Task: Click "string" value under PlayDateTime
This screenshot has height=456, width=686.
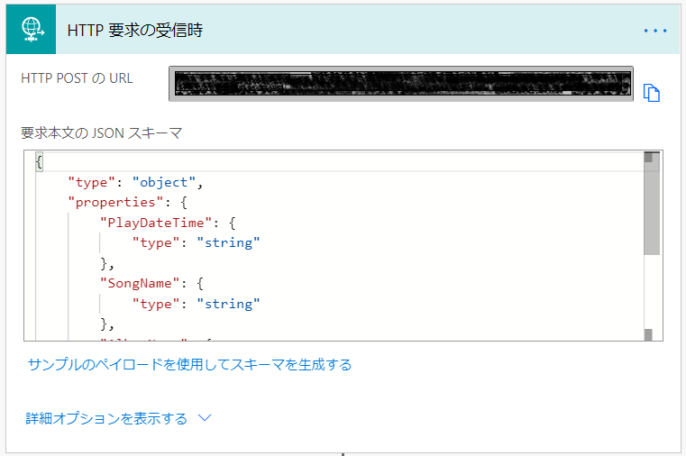Action: 228,242
